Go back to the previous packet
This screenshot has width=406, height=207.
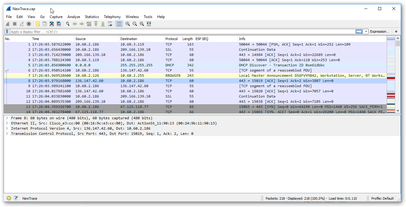pyautogui.click(x=74, y=24)
